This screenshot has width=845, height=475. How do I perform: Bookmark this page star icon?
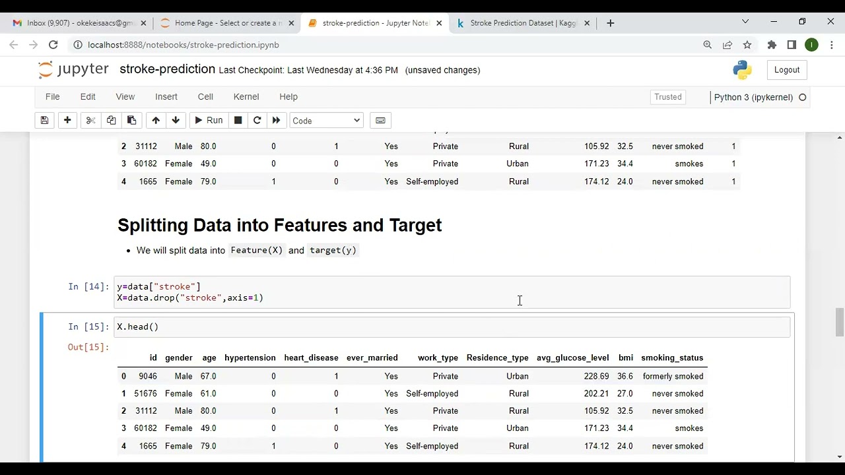coord(747,45)
